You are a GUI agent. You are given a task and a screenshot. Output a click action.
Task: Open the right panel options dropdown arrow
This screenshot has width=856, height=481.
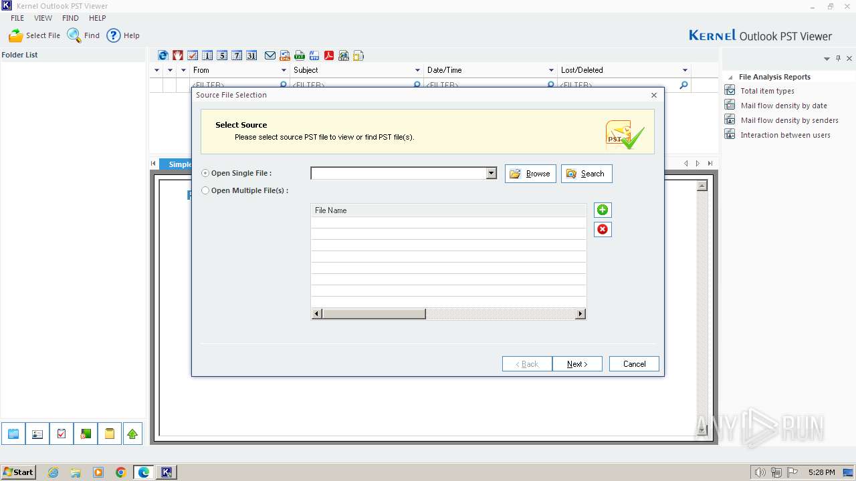[827, 59]
